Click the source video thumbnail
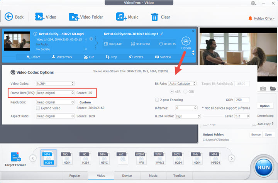 click(17, 41)
